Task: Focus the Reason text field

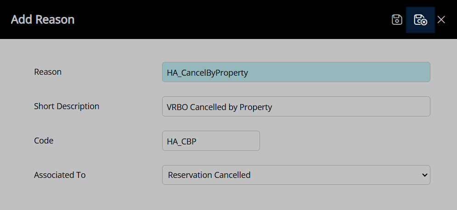Action: (x=296, y=72)
